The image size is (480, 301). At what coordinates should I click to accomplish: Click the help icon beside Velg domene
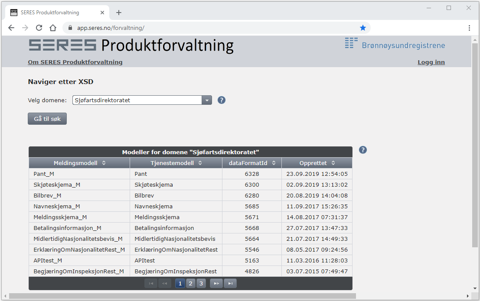coord(221,100)
